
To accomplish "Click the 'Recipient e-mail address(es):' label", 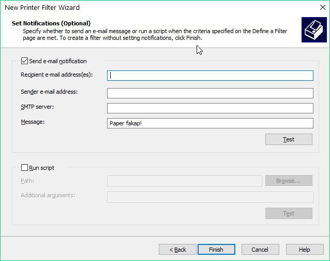I will [x=57, y=75].
